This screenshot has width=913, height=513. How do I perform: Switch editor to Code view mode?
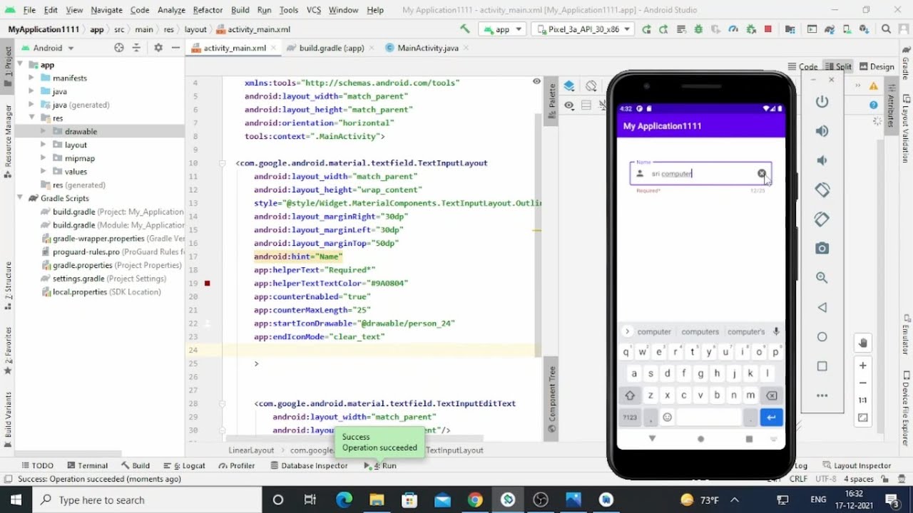[x=802, y=66]
